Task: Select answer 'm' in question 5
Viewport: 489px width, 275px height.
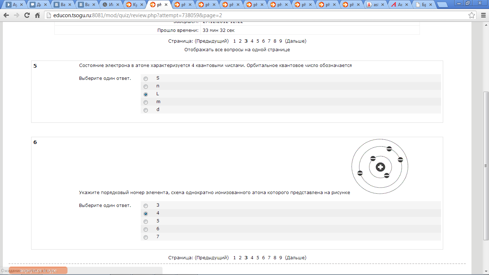Action: pos(146,102)
